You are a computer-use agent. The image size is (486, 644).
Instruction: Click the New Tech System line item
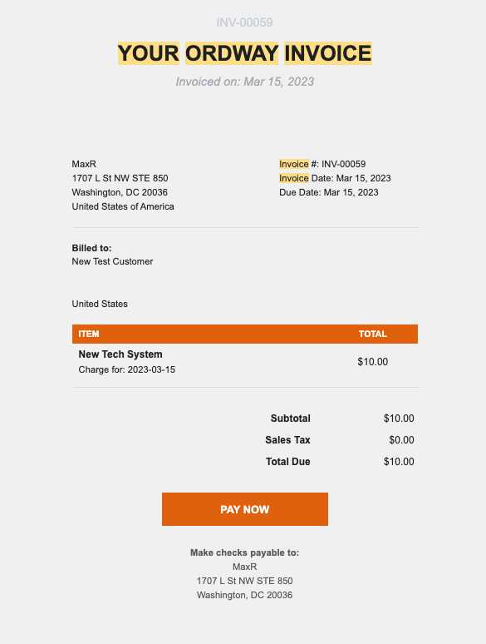pos(120,354)
